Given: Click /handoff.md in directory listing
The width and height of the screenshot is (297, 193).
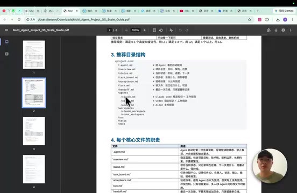Looking at the screenshot, I should point(126,90).
